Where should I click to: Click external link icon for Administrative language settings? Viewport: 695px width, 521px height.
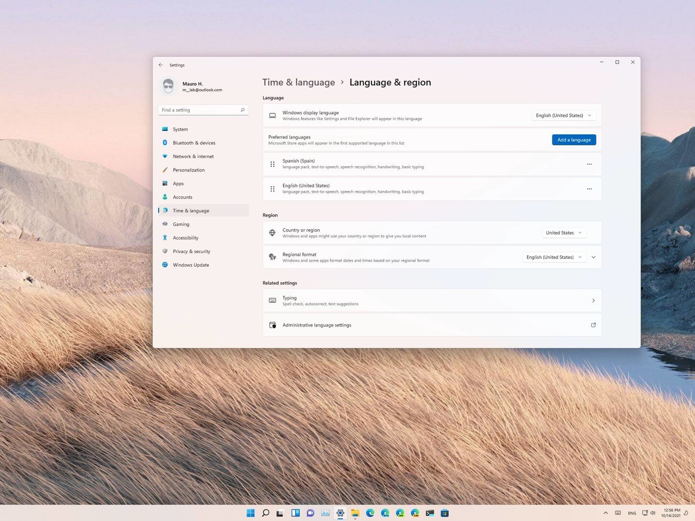[x=593, y=325]
